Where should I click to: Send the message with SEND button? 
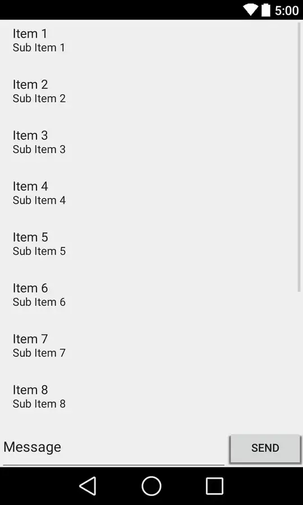tap(265, 448)
